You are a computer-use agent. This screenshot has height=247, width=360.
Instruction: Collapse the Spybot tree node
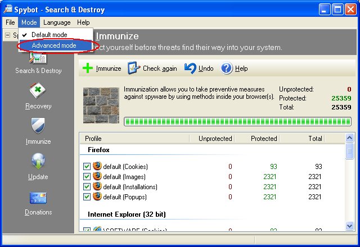[x=7, y=35]
